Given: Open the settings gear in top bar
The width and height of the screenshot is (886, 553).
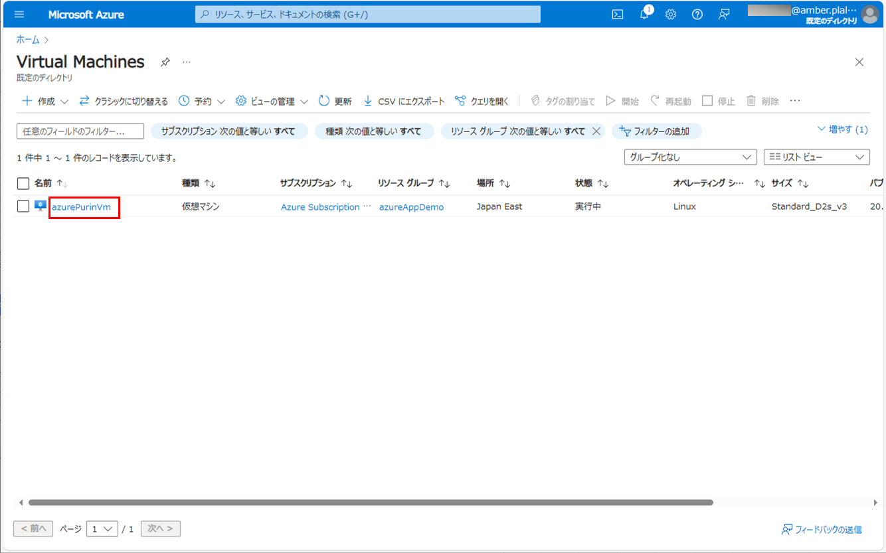Looking at the screenshot, I should tap(671, 15).
